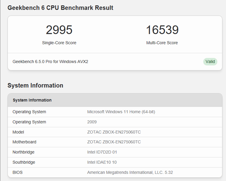Image resolution: width=226 pixels, height=181 pixels.
Task: Click the 2009 operating system value
Action: coord(92,122)
